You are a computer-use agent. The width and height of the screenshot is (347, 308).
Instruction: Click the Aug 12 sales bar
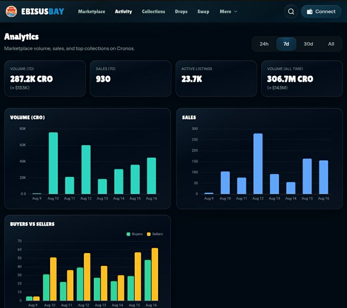tap(258, 164)
